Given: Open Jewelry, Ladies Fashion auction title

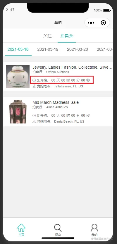Looking at the screenshot, I should (72, 67).
